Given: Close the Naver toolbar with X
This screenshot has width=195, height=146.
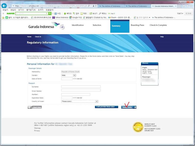Looking at the screenshot, I should click(x=3, y=14).
